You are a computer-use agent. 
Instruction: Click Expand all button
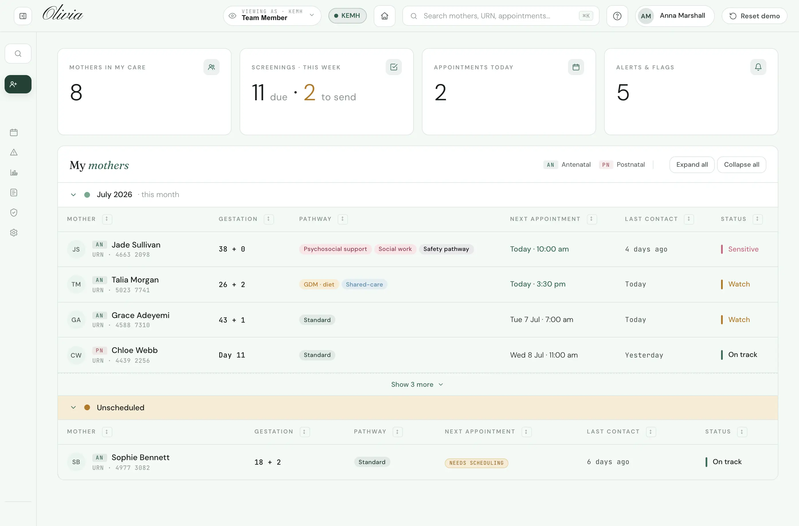click(x=692, y=164)
